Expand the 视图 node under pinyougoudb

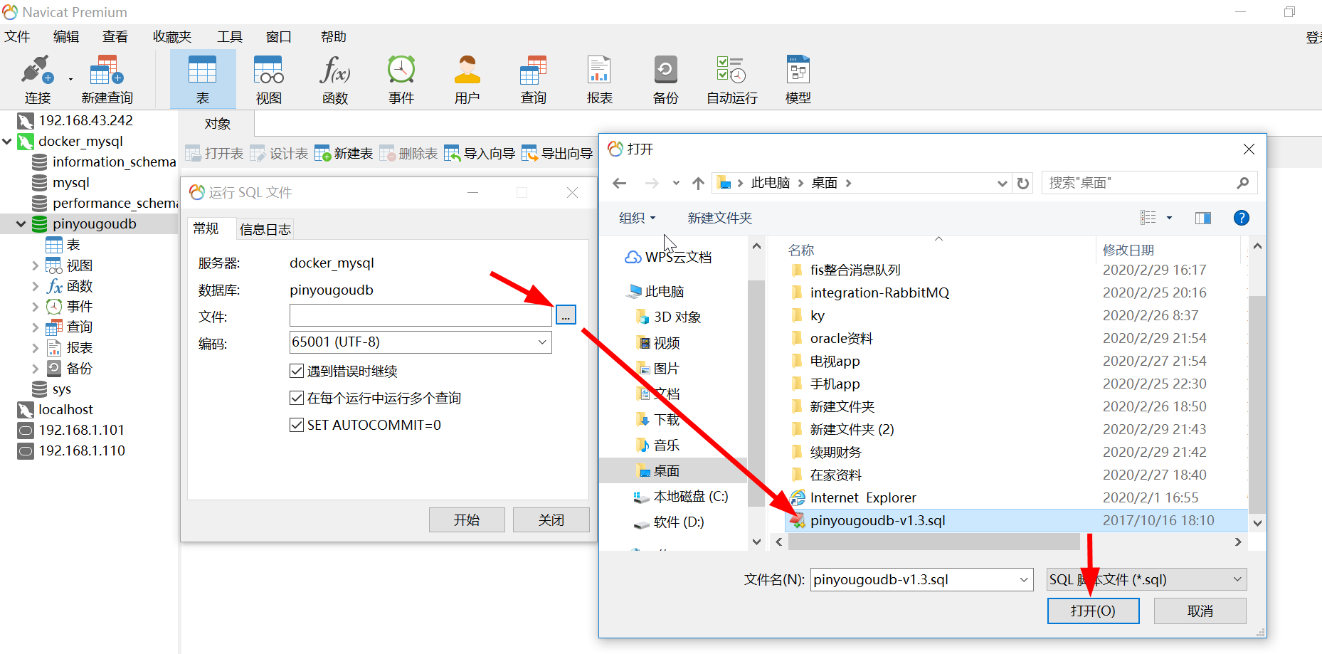pyautogui.click(x=35, y=265)
